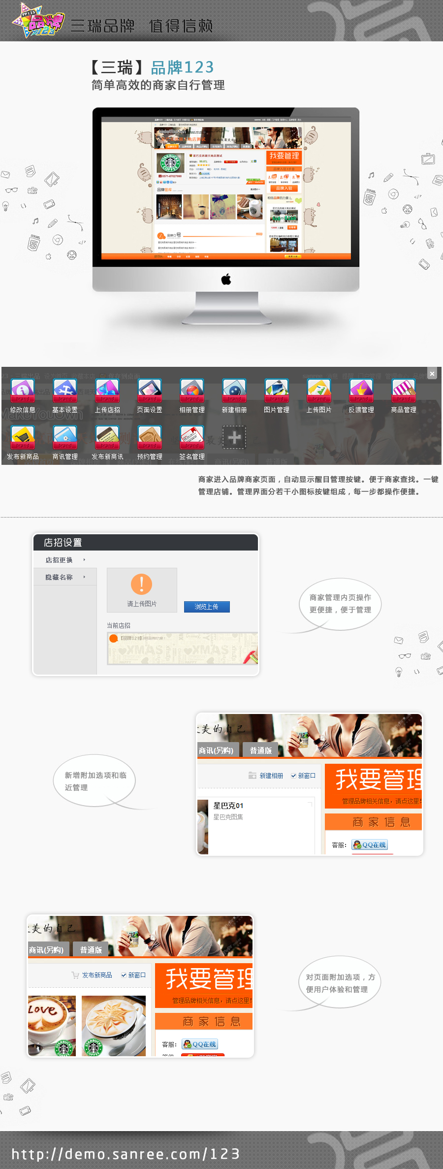Viewport: 443px width, 1169px height.
Task: Open the 预约管理 icon
Action: click(x=150, y=438)
